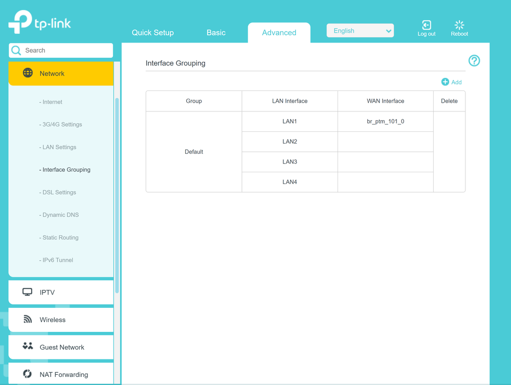Switch to the Basic tab
511x385 pixels.
click(x=216, y=33)
